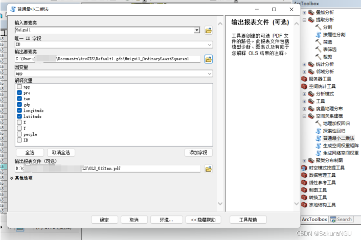Click the 添加字段 button
Viewport: 361px width, 240px height.
[198, 152]
